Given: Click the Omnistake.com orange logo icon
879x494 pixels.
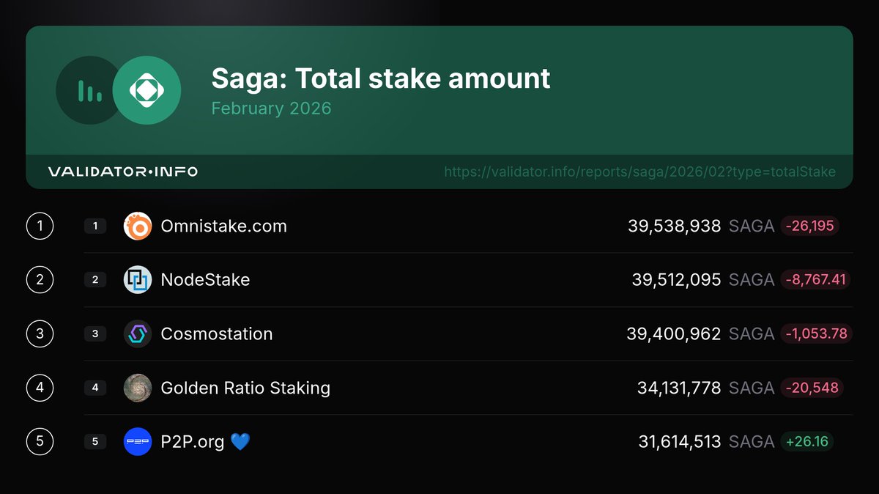Looking at the screenshot, I should (138, 226).
